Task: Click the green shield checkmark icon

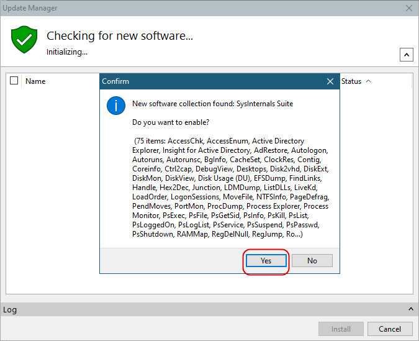Action: tap(24, 40)
